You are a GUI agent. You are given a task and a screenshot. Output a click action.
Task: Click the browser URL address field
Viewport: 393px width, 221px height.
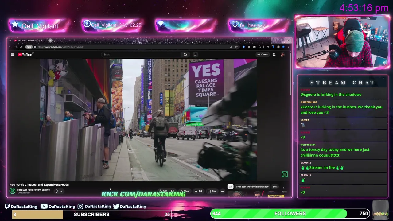(132, 47)
